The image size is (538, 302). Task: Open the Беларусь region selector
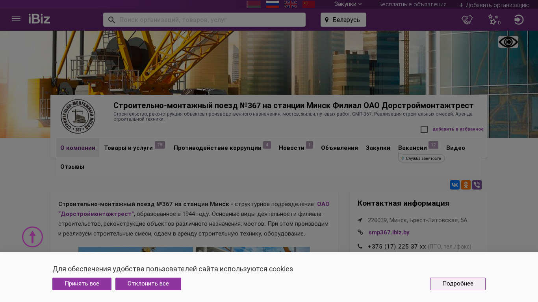pos(343,20)
